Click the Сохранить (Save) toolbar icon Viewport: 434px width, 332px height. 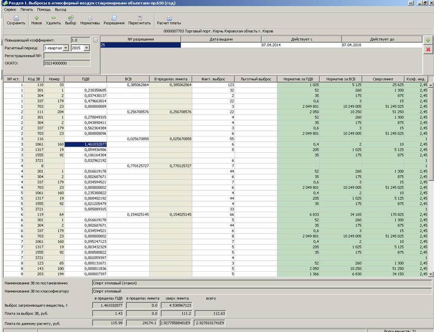tap(16, 20)
